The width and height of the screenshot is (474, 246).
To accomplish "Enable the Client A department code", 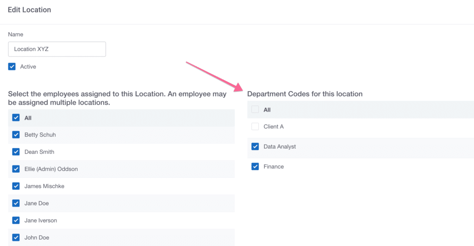I will pos(255,126).
